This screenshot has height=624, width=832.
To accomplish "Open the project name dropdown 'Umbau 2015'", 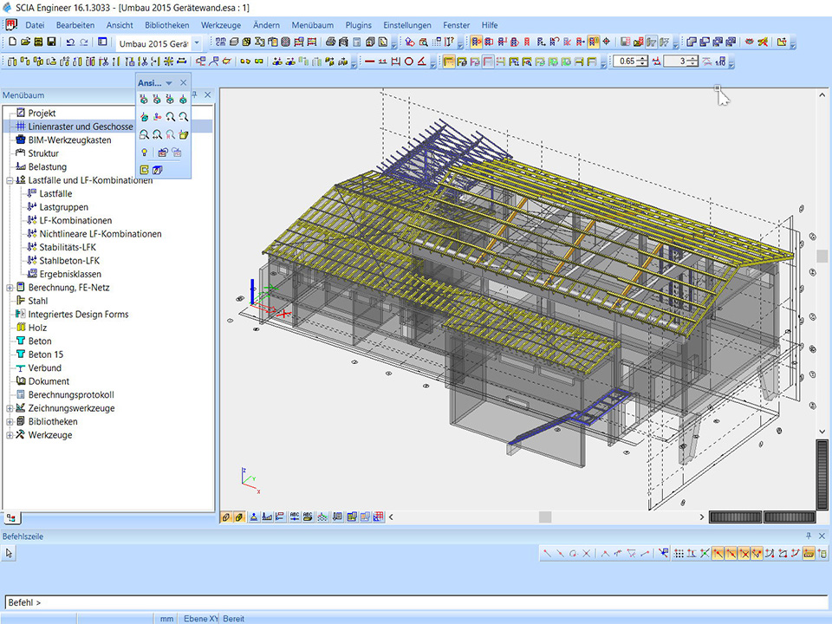I will 197,42.
